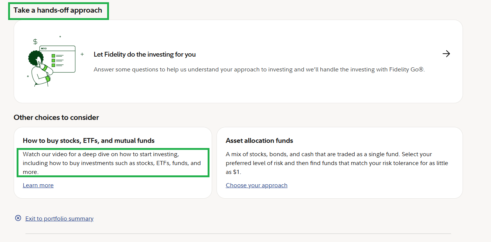Screen dimensions: 491x242
Task: Select Let Fidelity do the investing for you
Action: tap(145, 54)
